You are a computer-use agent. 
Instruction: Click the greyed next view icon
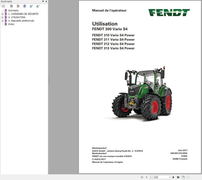(x=188, y=177)
